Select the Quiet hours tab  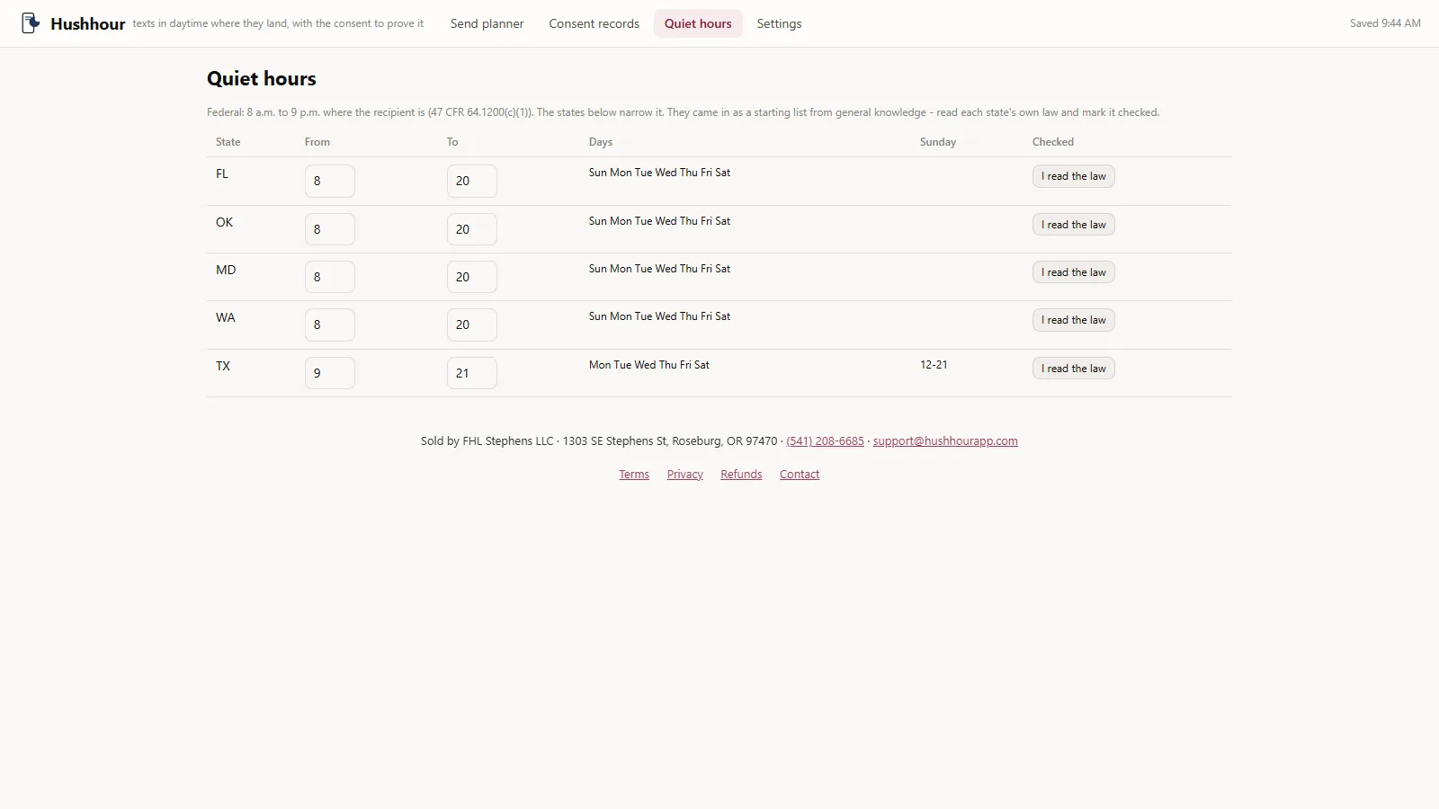698,23
